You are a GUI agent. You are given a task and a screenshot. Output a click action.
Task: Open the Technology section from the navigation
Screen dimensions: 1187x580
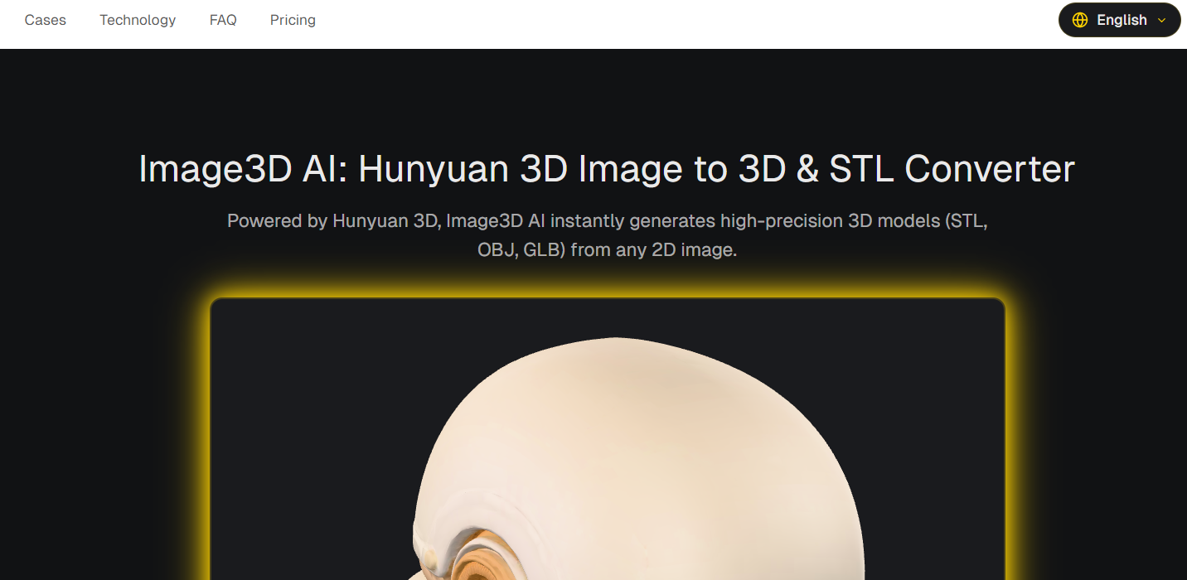point(138,20)
